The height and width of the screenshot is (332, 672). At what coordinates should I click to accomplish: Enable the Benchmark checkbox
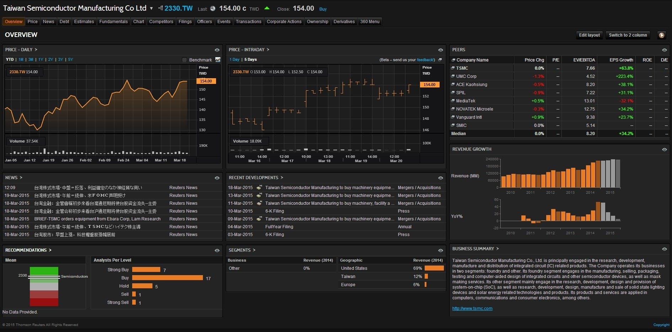[184, 60]
